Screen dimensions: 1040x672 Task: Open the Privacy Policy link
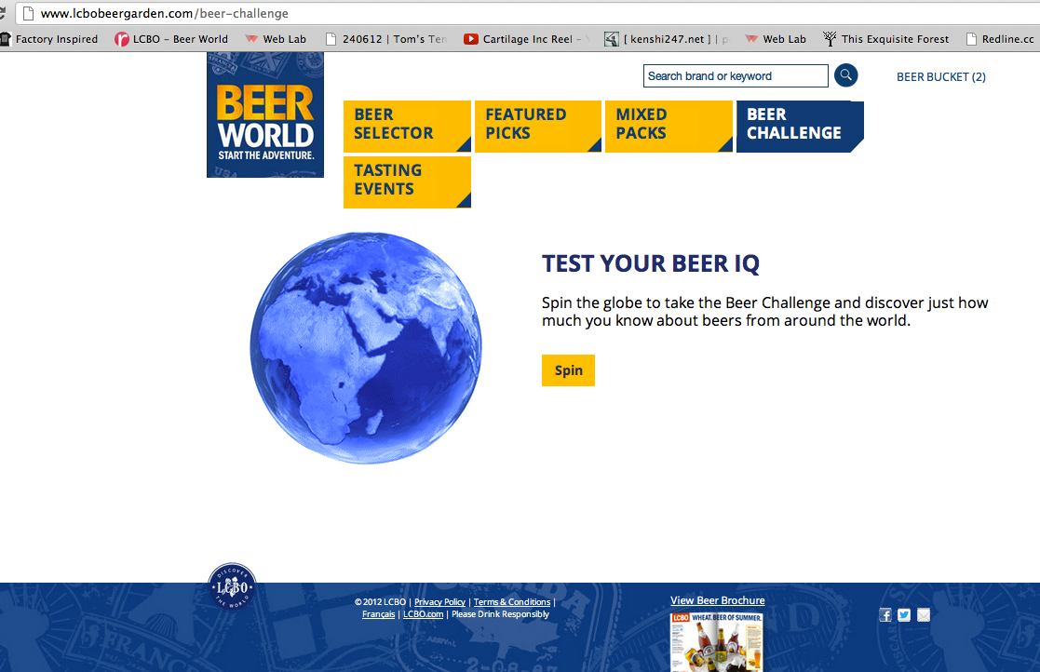click(439, 602)
